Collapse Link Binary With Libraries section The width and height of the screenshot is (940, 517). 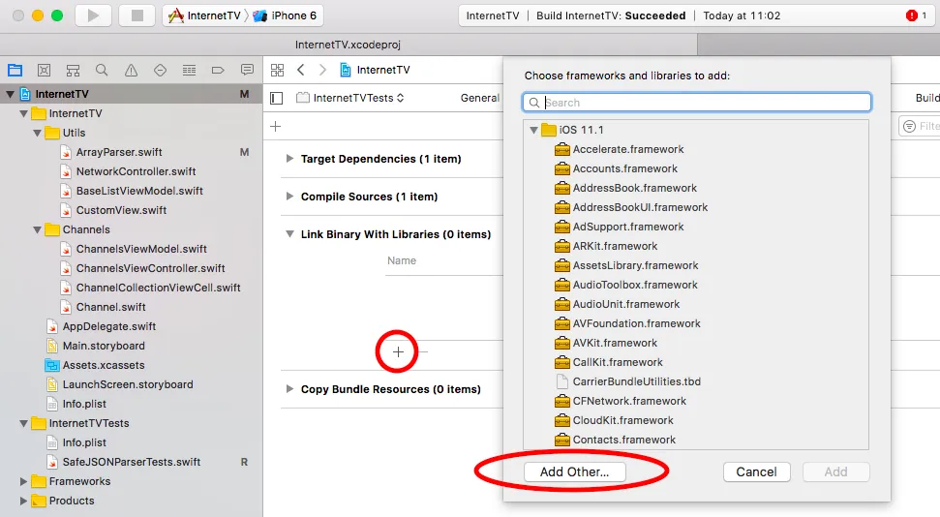289,234
